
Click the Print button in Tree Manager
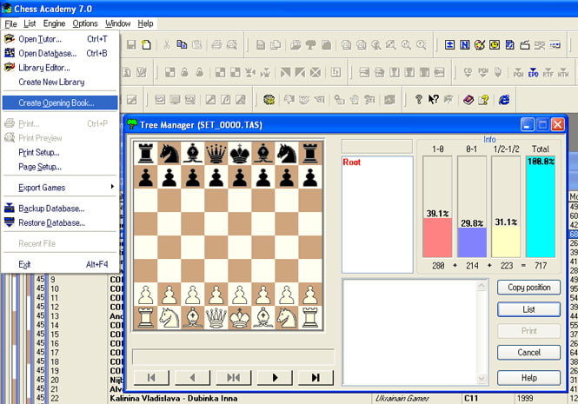(529, 331)
